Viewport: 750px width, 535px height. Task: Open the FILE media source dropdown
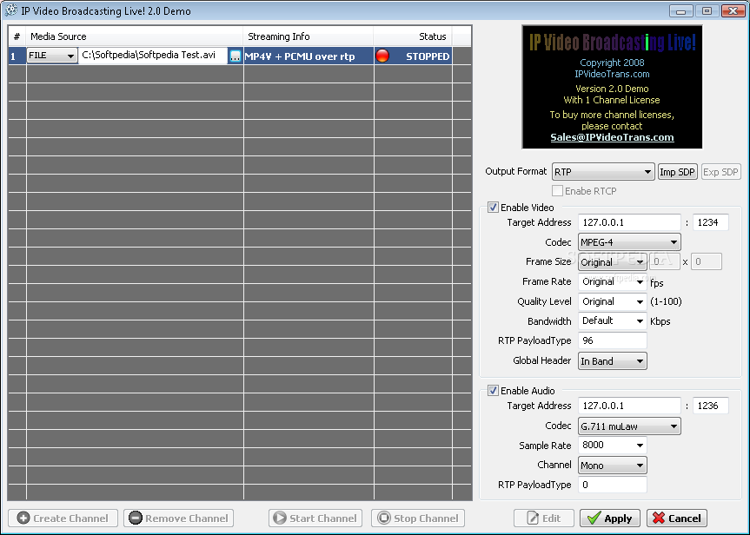[52, 56]
